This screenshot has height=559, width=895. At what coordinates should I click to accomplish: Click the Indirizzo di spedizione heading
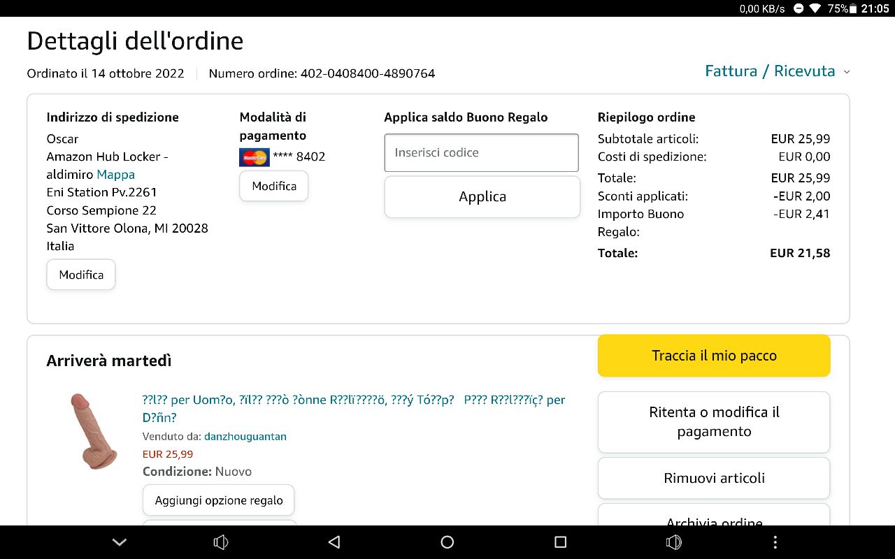click(x=113, y=117)
